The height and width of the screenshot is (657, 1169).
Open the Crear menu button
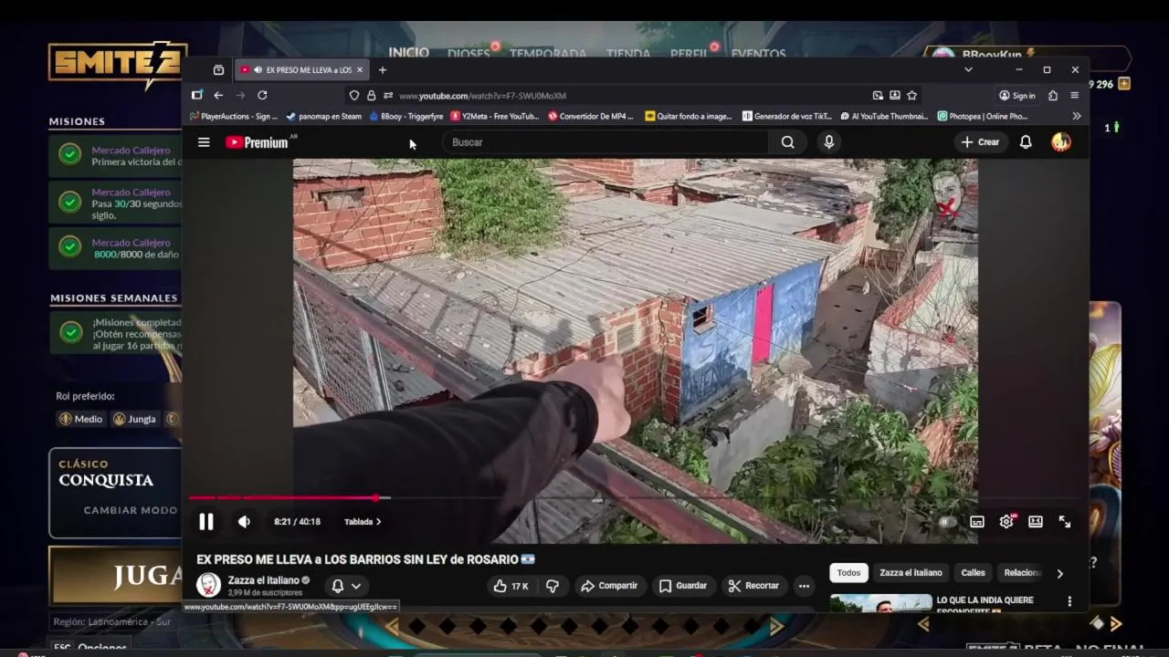980,142
